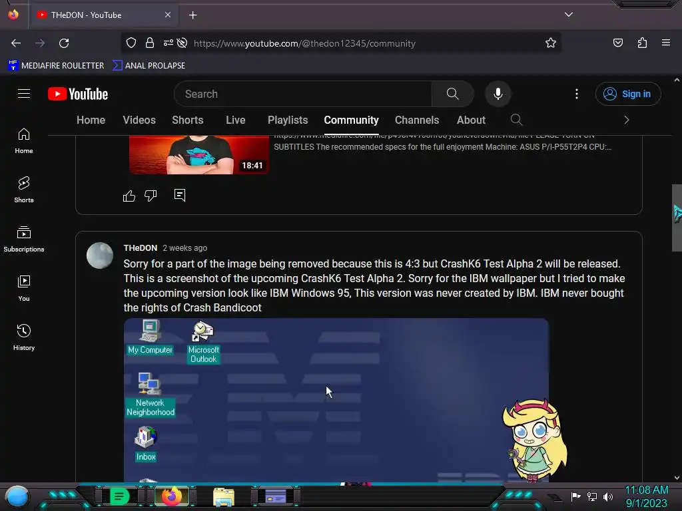Like the post with thumbs up

(129, 196)
